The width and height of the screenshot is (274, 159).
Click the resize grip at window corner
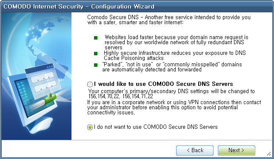268,153
